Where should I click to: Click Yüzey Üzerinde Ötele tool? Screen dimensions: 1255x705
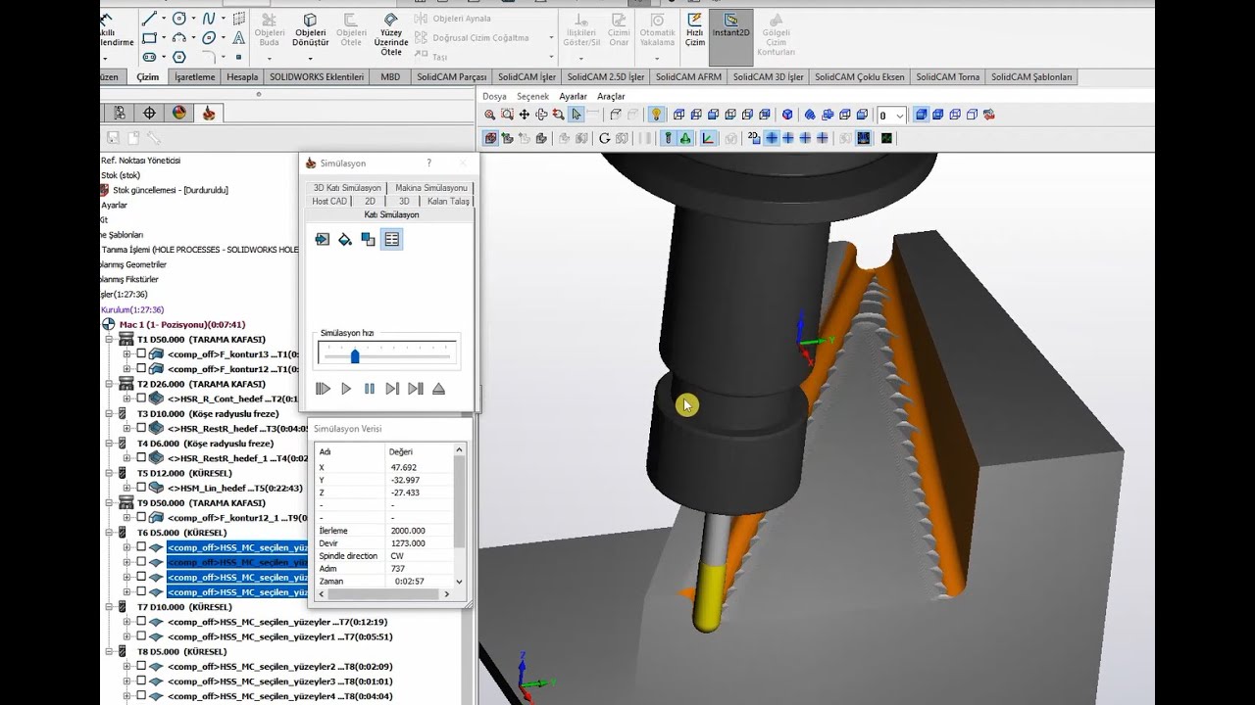coord(391,34)
